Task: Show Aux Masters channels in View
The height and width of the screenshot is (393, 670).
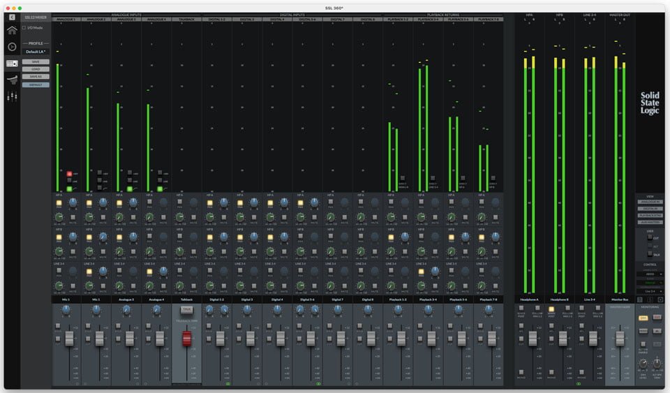Action: [650, 223]
